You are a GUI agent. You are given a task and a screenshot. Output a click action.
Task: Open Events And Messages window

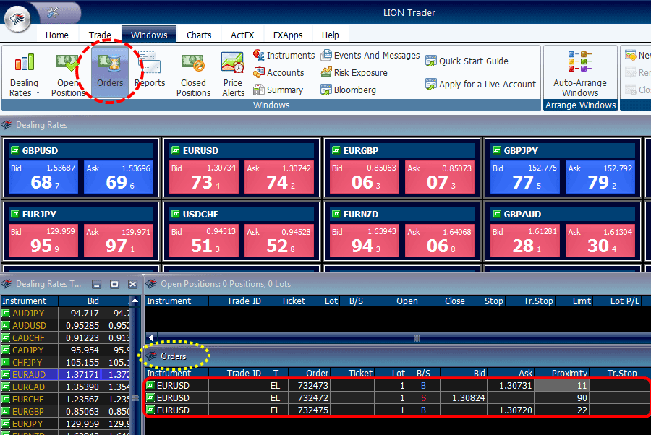[x=370, y=55]
